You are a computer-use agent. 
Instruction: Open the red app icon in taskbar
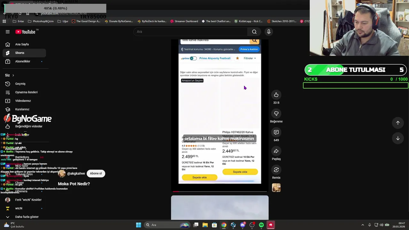point(271,225)
